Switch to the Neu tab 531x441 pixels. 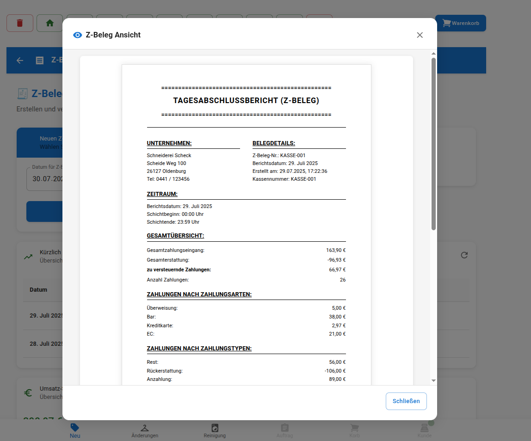74,430
